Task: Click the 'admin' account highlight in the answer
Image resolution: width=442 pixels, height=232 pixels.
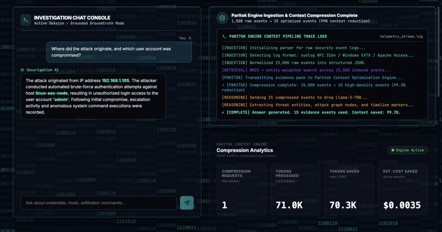Action: 61,99
